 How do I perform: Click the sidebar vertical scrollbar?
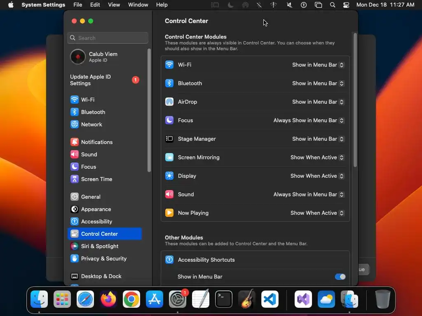pyautogui.click(x=149, y=110)
